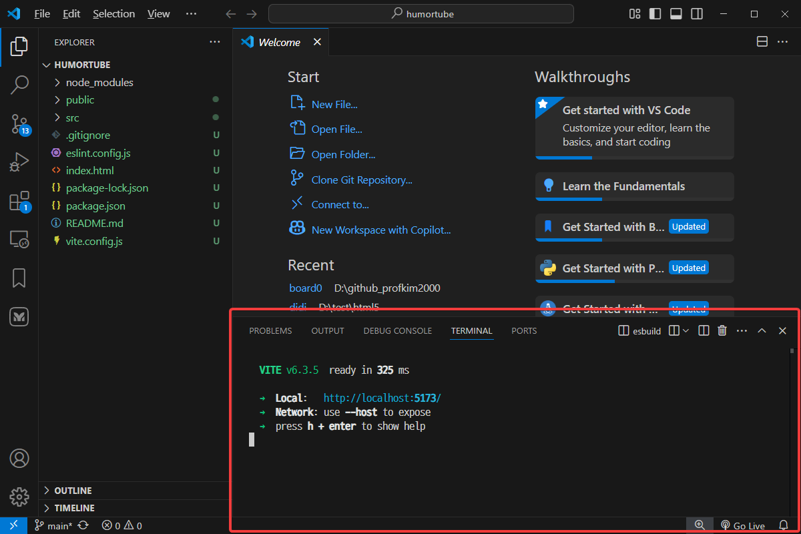Expand the node_modules folder
The height and width of the screenshot is (534, 801).
99,83
